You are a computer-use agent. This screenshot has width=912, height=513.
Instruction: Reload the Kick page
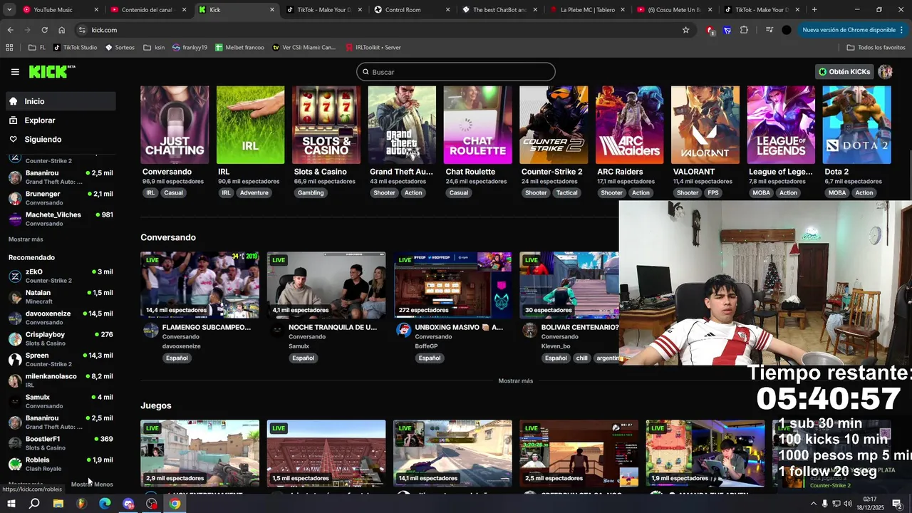tap(44, 30)
